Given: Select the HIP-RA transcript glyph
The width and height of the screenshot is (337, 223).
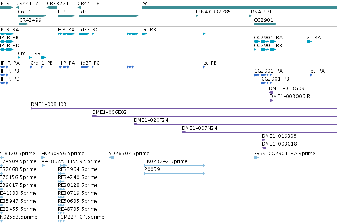Looking at the screenshot, I should [x=66, y=34].
